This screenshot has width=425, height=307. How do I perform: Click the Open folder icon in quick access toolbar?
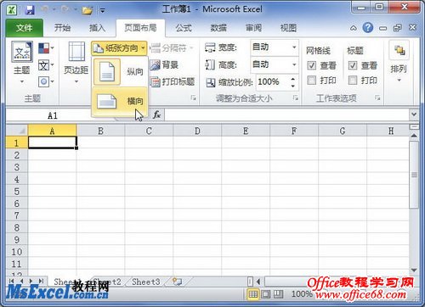point(88,11)
